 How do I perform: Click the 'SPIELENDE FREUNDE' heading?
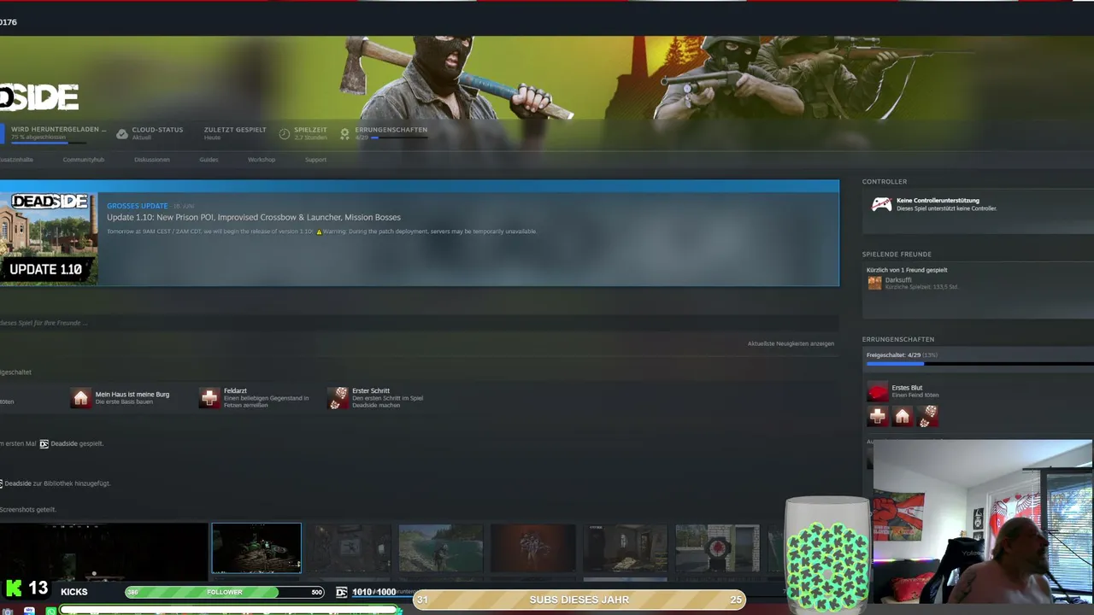click(x=897, y=255)
